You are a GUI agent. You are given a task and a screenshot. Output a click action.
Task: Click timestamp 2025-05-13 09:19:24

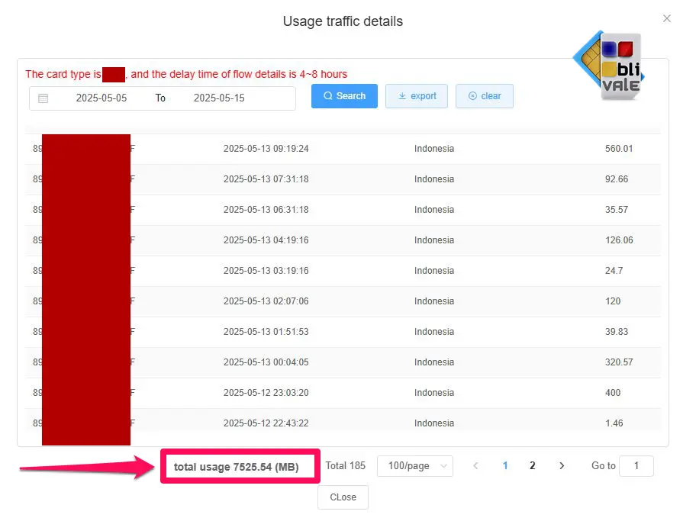click(266, 149)
